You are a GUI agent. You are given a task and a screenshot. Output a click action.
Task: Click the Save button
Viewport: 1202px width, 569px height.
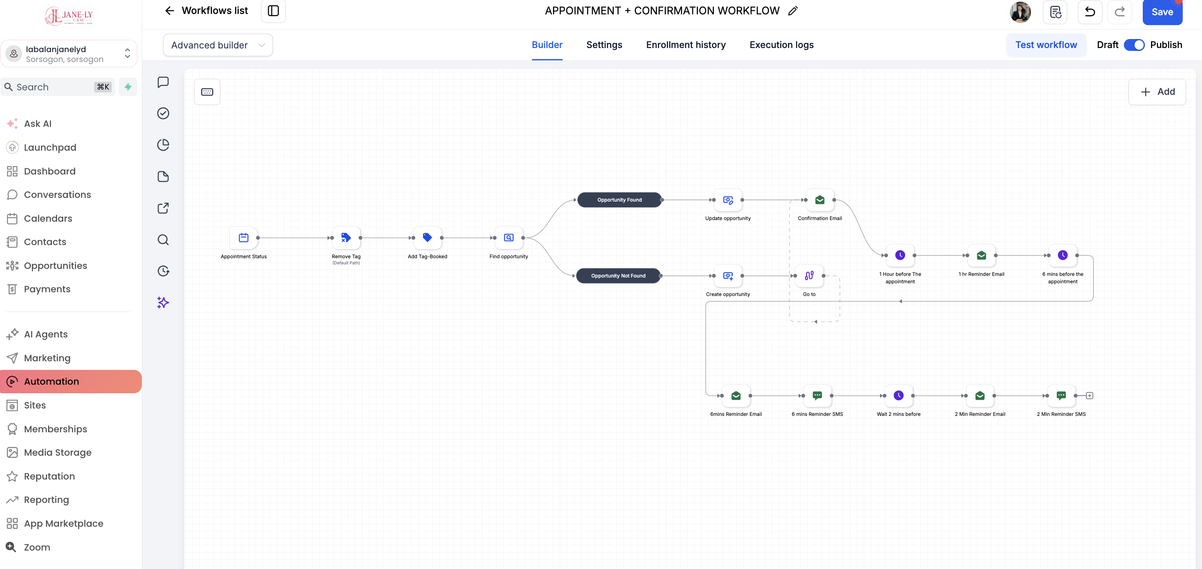click(x=1162, y=12)
